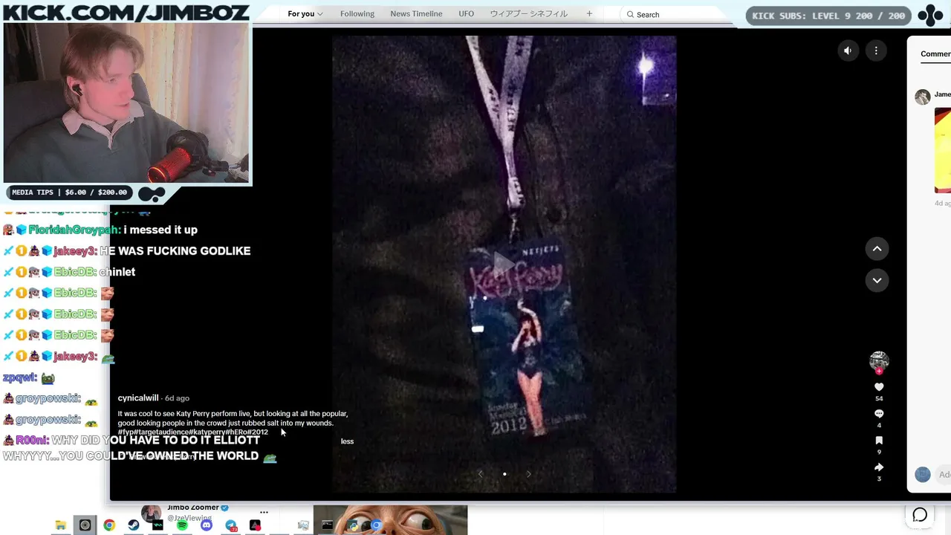Mute the video with the speaker icon
Screen dimensions: 951x535
coord(848,51)
